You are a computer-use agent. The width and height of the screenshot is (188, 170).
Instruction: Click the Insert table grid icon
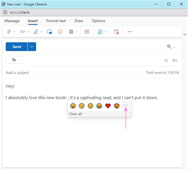[71, 32]
